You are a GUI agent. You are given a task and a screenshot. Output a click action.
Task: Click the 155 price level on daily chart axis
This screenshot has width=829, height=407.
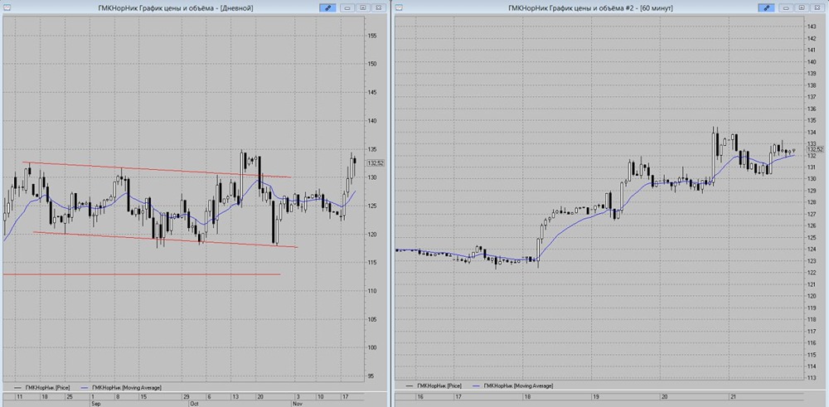(x=372, y=36)
